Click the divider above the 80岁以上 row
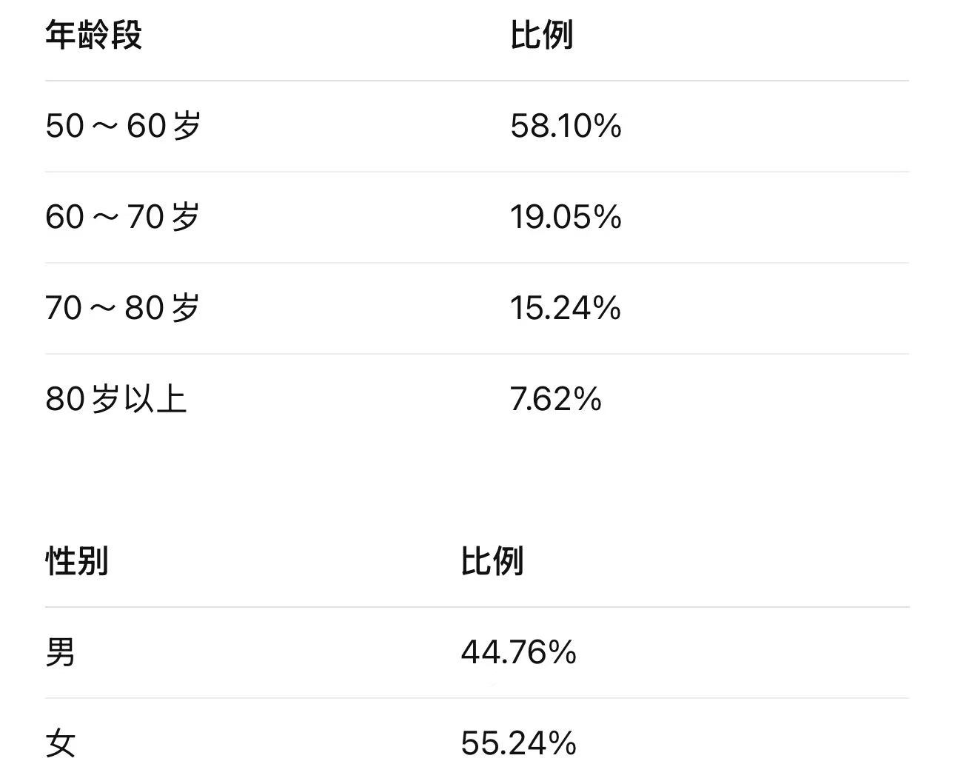The height and width of the screenshot is (781, 955). tap(477, 354)
